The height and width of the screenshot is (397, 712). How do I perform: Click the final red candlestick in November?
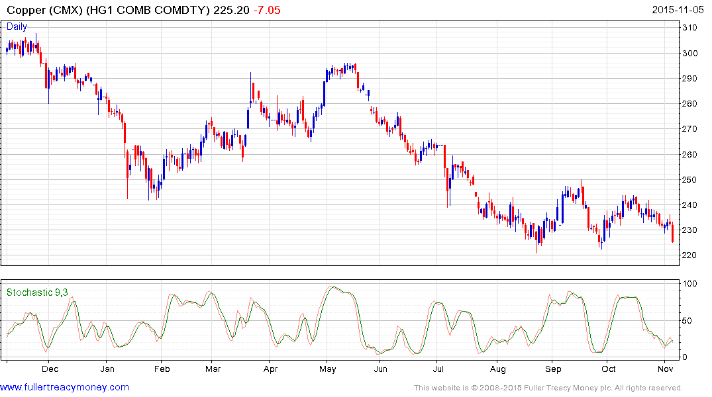[672, 233]
